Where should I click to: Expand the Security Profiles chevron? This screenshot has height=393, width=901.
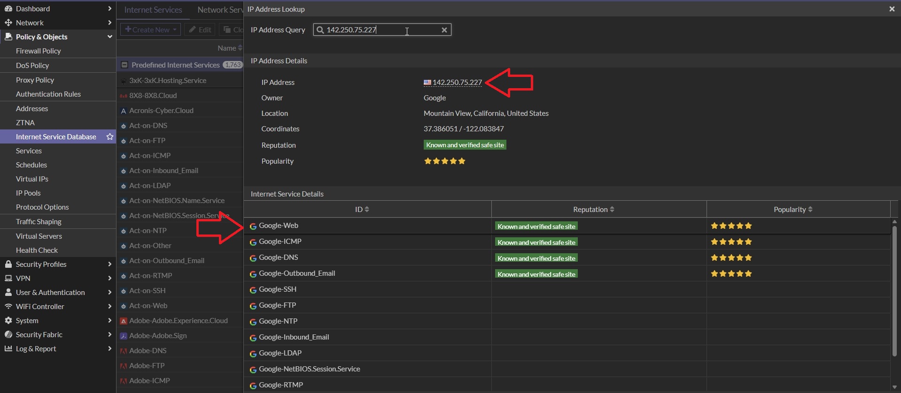pos(109,264)
